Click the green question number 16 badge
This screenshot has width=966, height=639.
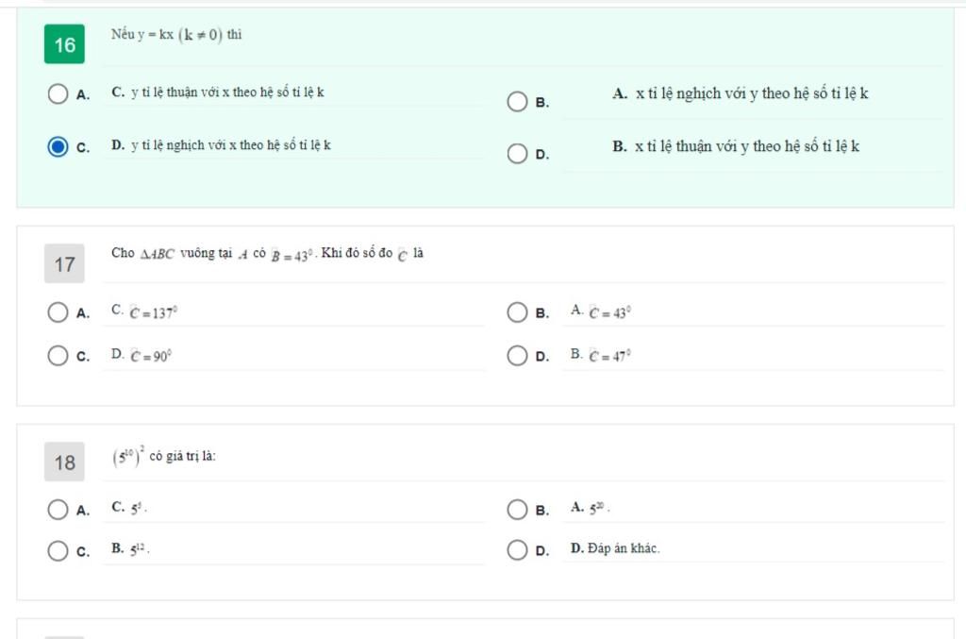coord(64,44)
